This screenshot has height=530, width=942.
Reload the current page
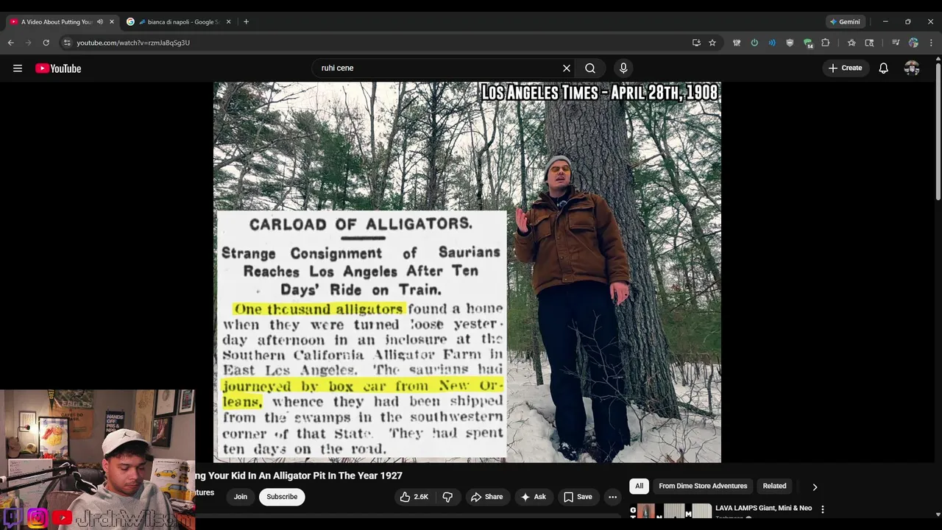pos(46,43)
